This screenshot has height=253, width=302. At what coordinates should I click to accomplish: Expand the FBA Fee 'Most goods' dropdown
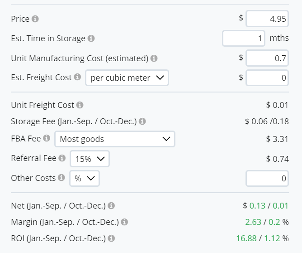click(114, 139)
